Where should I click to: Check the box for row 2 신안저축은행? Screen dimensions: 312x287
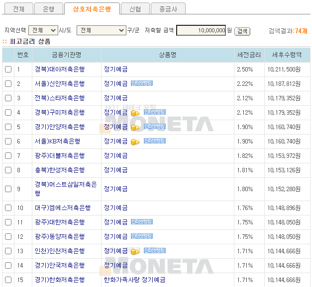[x=8, y=83]
